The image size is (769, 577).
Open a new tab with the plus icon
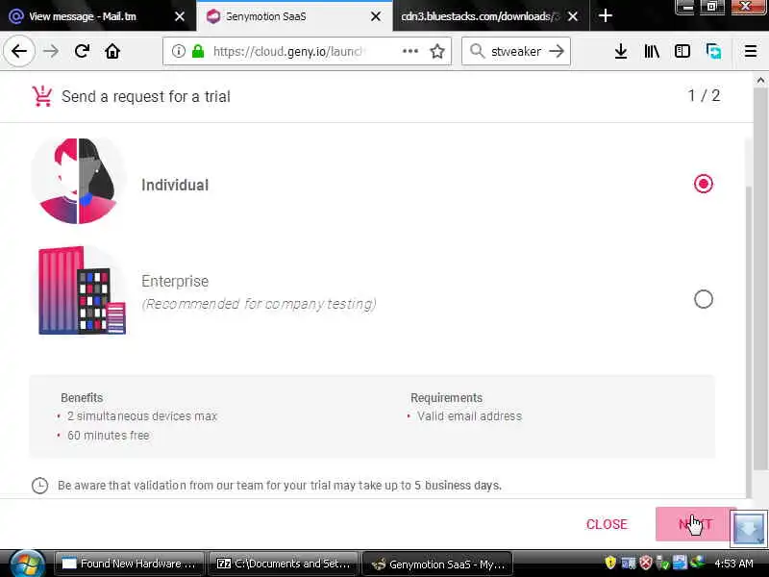tap(606, 15)
